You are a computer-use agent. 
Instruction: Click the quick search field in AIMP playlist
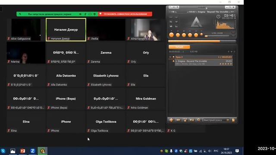(216, 120)
